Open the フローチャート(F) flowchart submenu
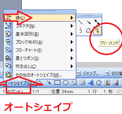122x114 pixels. click(40, 50)
